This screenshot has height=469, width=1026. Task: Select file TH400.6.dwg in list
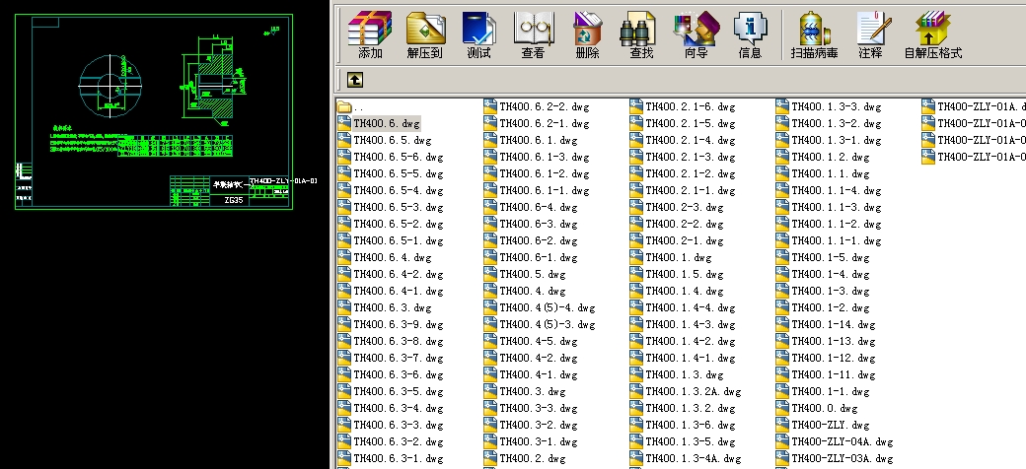[x=386, y=124]
